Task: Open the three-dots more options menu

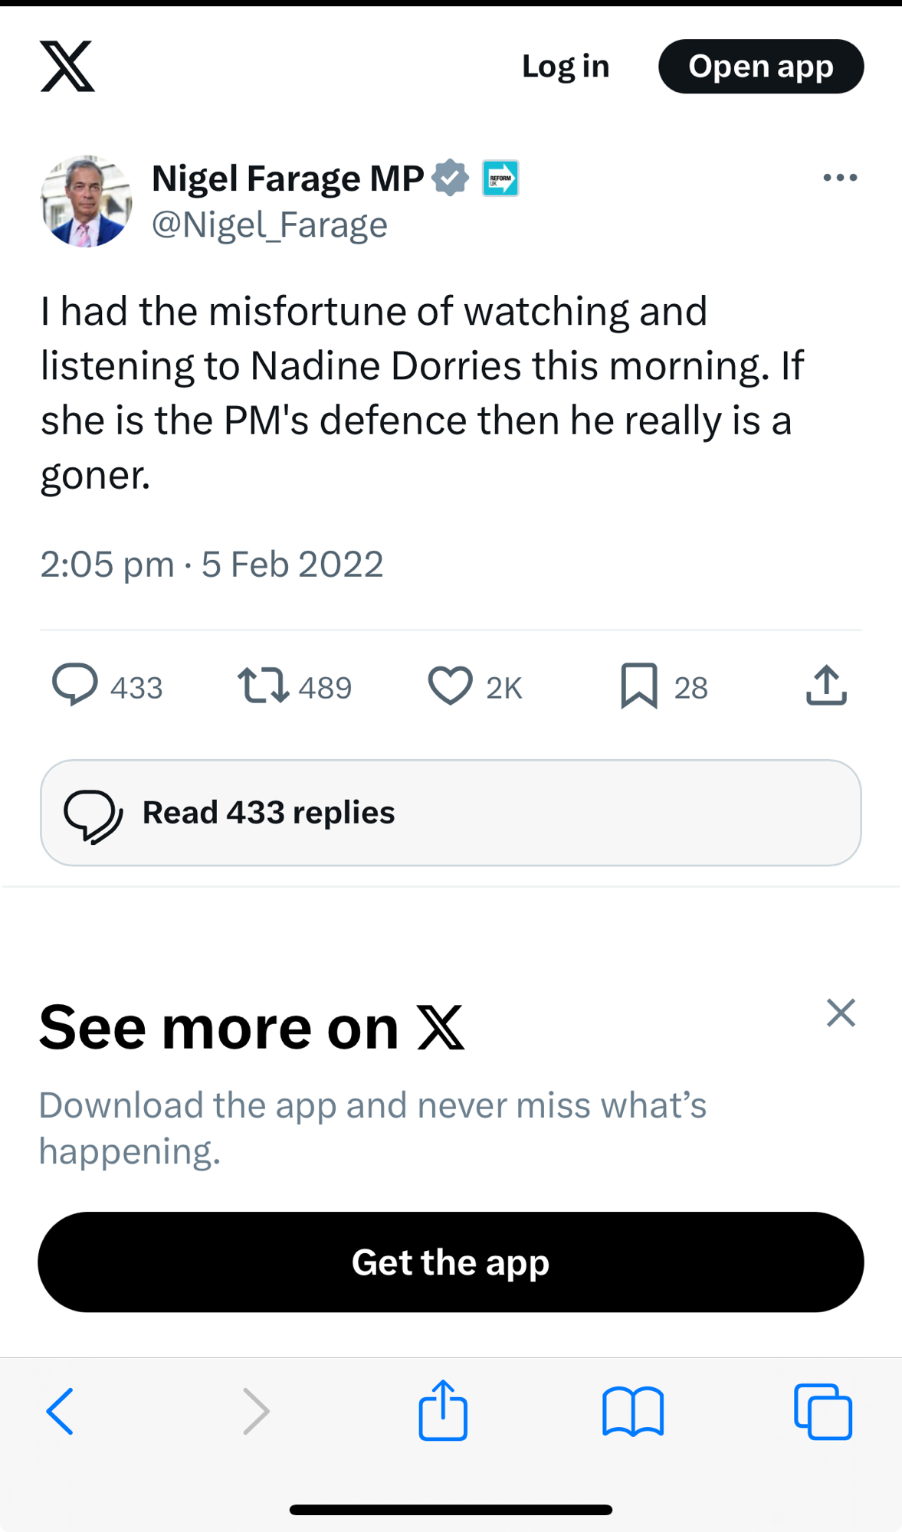Action: tap(840, 178)
